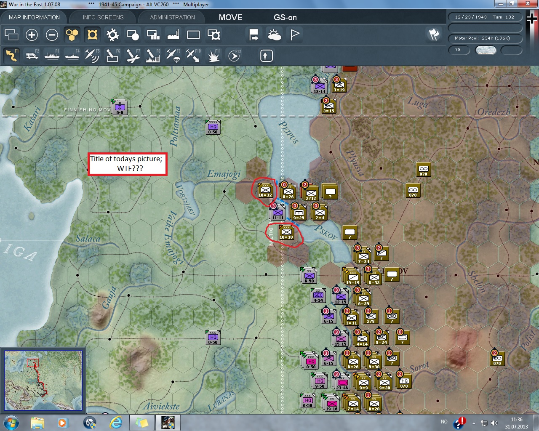Click the HP icon in the taskbar
The image size is (539, 431).
(90, 423)
